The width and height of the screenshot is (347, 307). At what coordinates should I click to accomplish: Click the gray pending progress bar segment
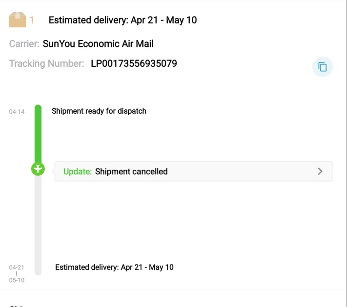38,220
